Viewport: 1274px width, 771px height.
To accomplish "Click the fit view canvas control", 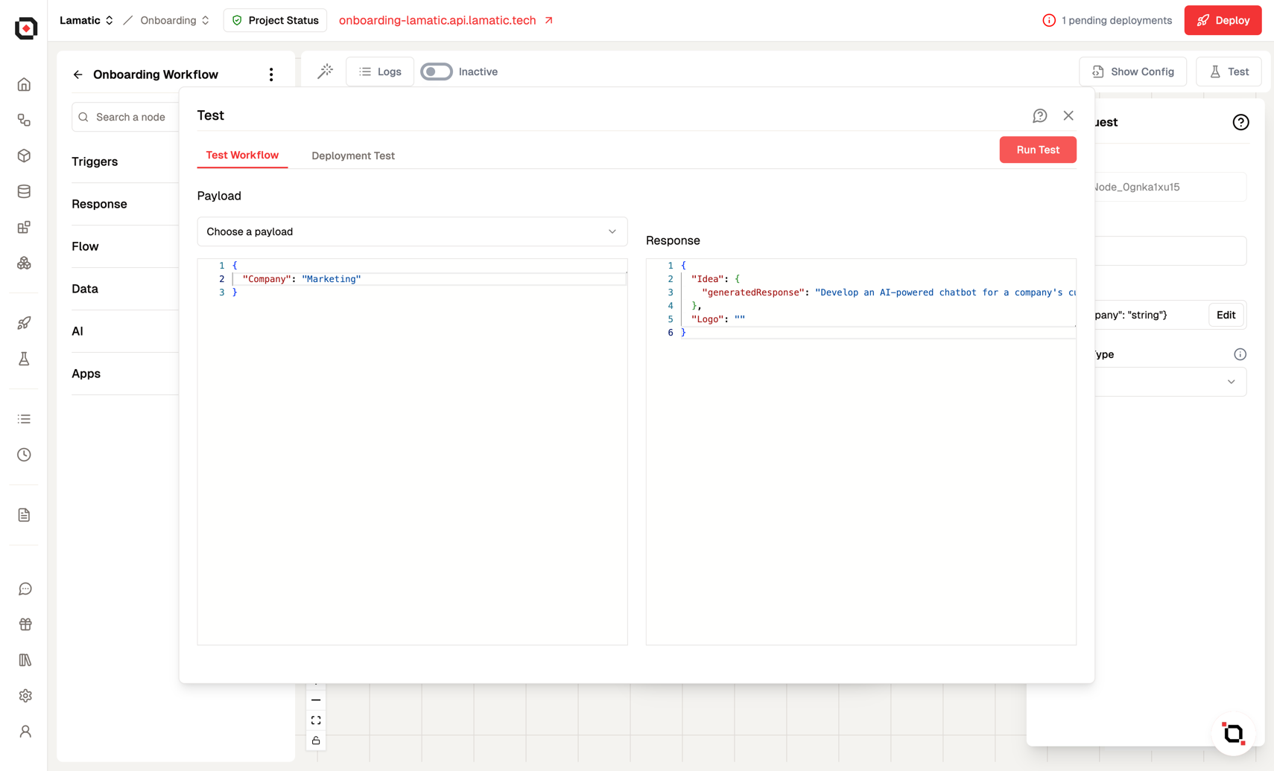I will (316, 720).
